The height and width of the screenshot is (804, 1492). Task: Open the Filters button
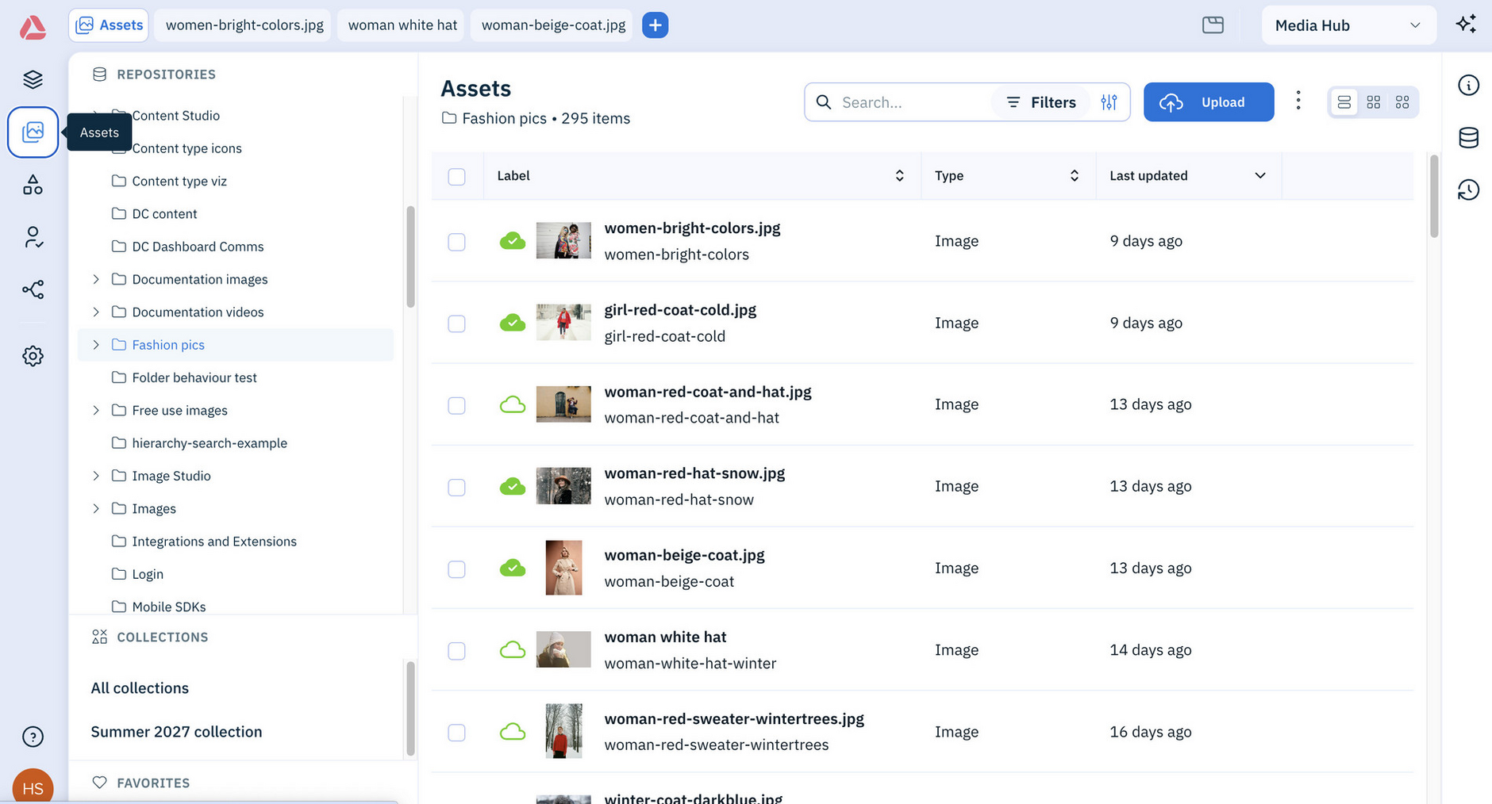click(x=1041, y=102)
